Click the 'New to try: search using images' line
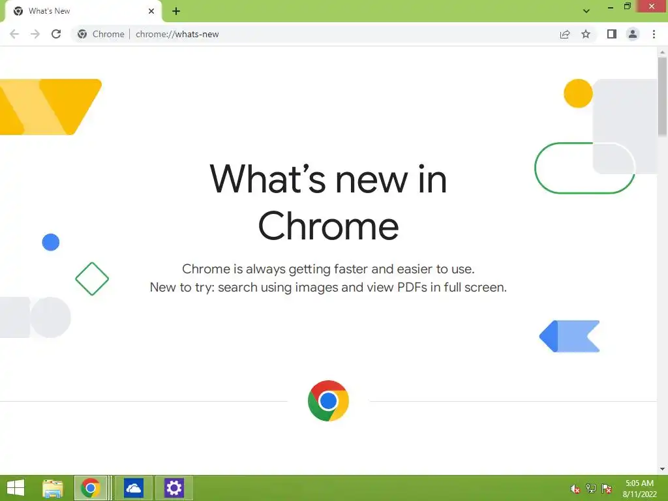Viewport: 668px width, 501px height. click(328, 288)
